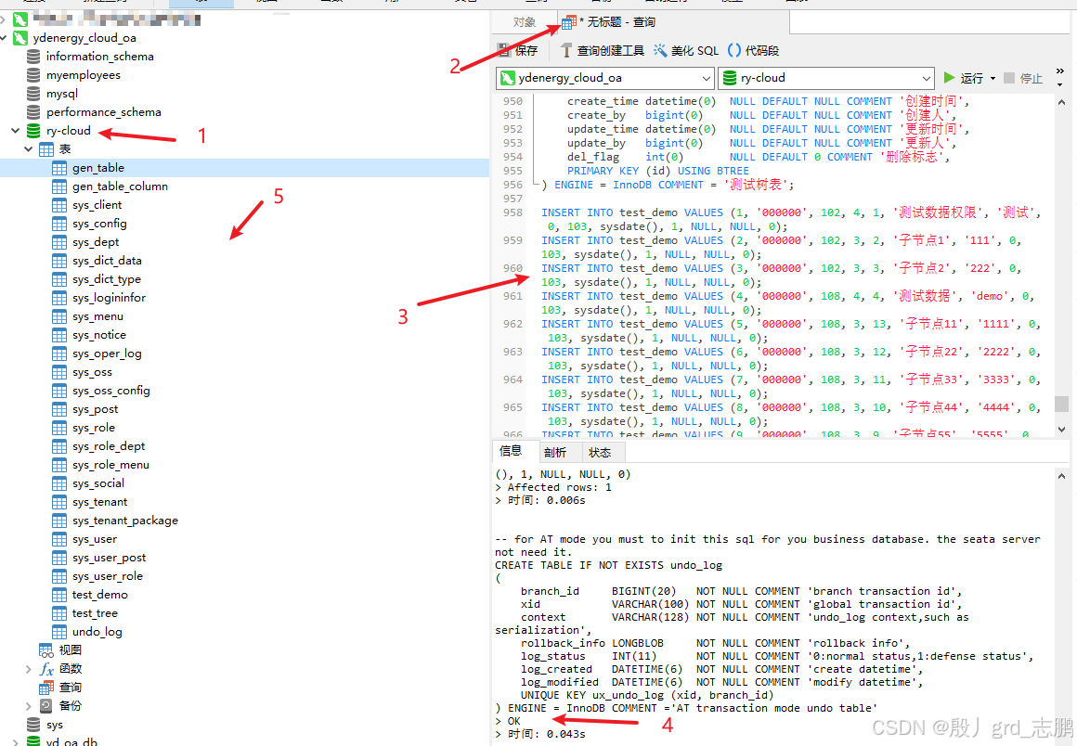1077x746 pixels.
Task: Click the 函数 functions fx icon
Action: [x=46, y=668]
